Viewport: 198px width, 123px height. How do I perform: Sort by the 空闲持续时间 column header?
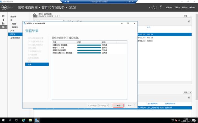coord(170,103)
